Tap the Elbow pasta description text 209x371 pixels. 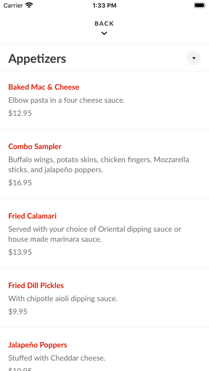(67, 100)
